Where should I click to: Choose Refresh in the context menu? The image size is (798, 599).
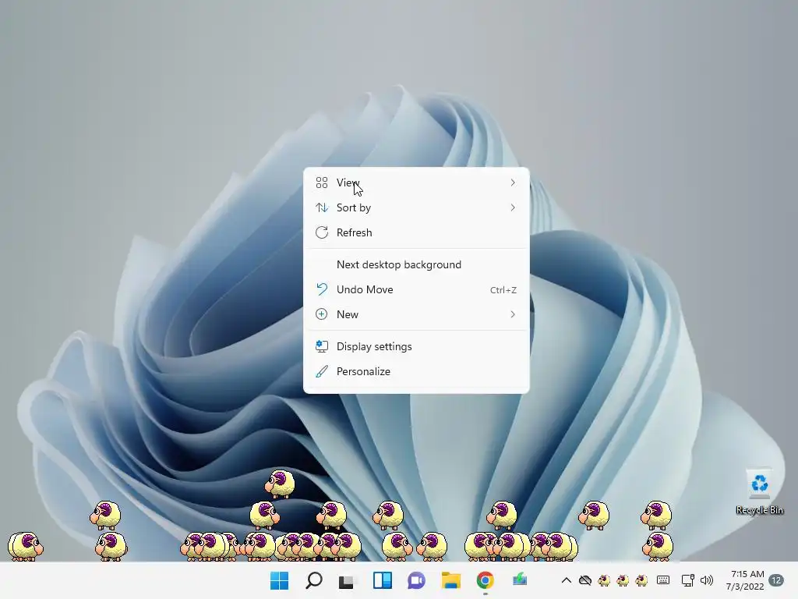416,232
